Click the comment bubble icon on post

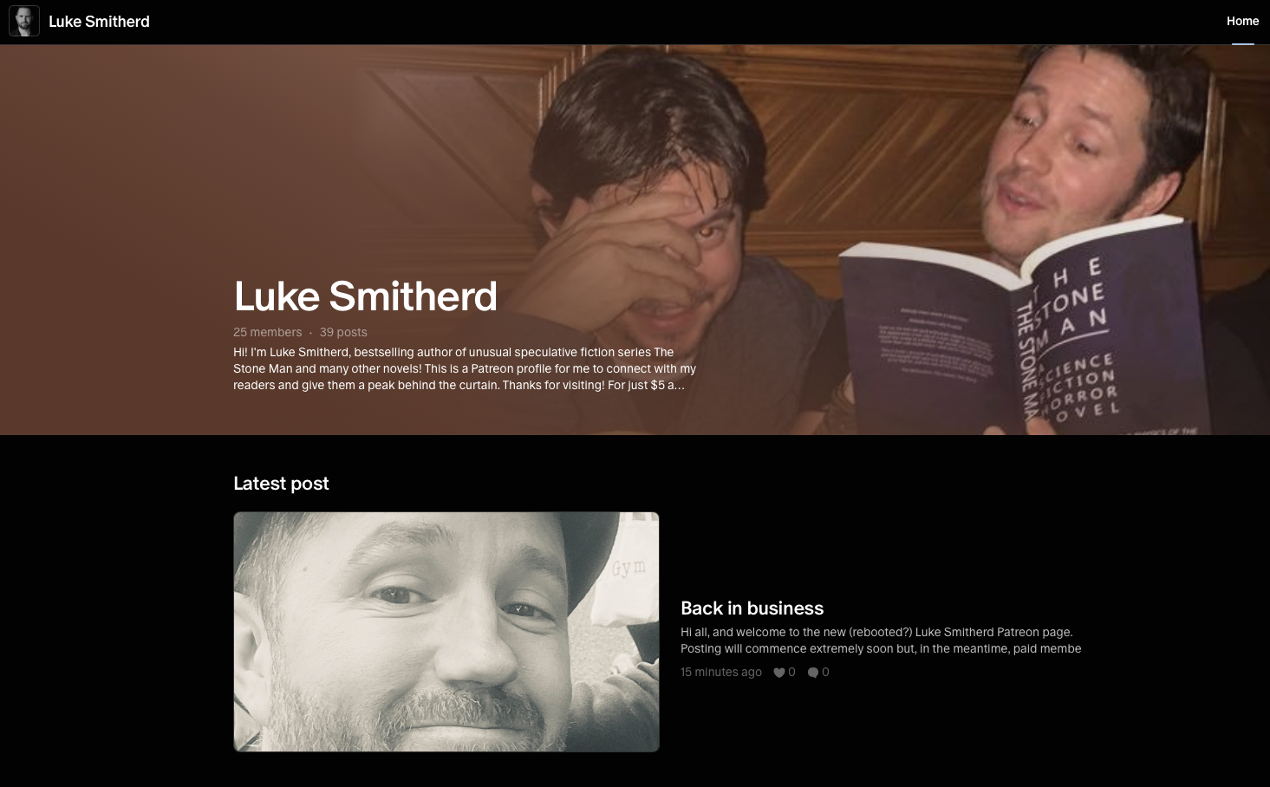click(x=813, y=673)
